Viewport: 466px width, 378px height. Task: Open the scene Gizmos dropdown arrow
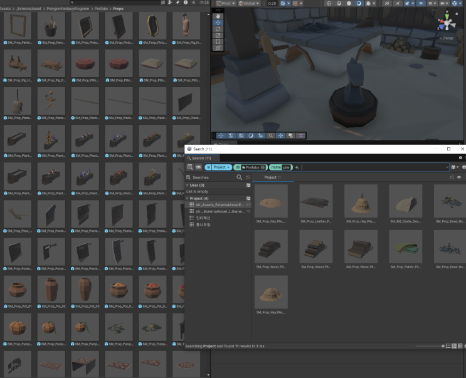[x=460, y=3]
